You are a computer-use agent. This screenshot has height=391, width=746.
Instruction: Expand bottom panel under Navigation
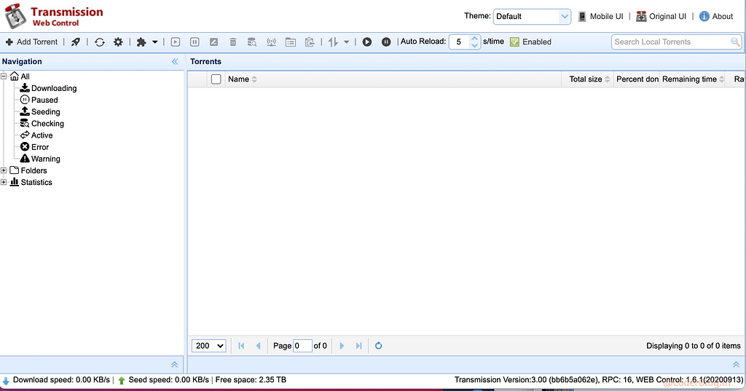175,364
